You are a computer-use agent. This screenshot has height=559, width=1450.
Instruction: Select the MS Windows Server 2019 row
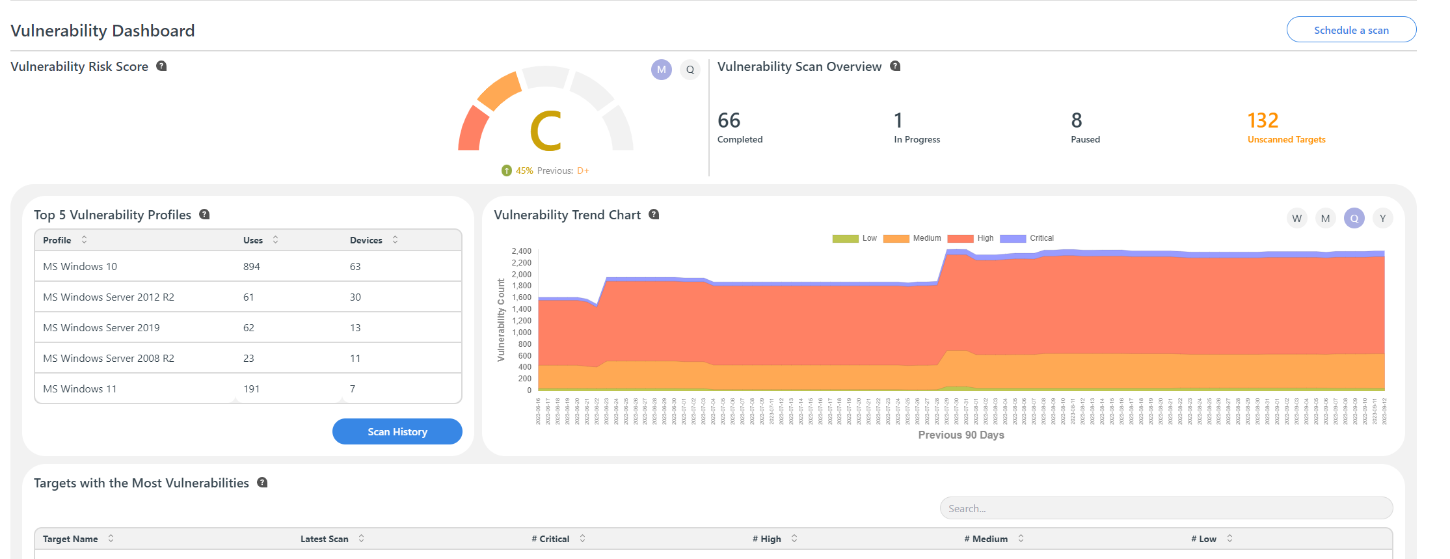(248, 327)
